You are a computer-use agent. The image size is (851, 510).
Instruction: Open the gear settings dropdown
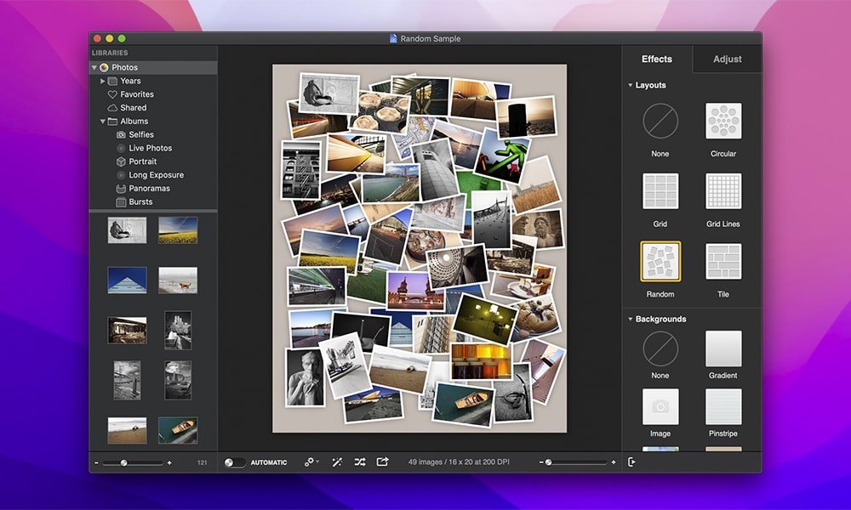[311, 462]
